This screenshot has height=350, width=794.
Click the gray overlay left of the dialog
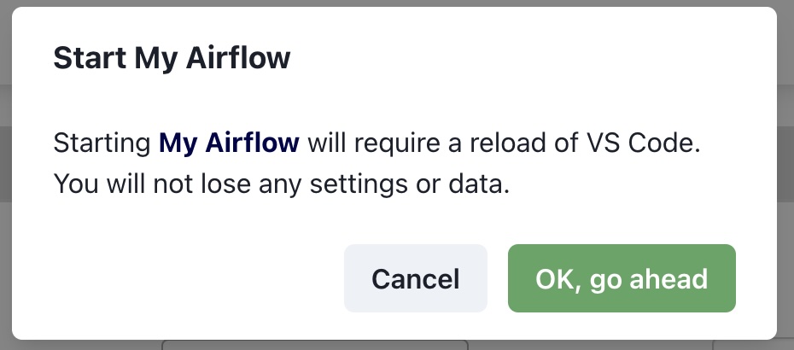click(6, 175)
